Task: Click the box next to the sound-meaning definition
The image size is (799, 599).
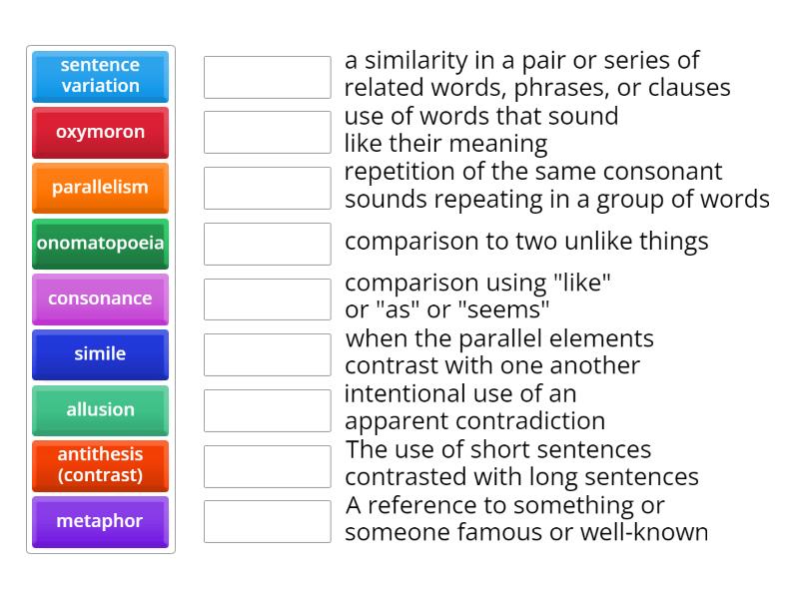Action: [x=266, y=131]
